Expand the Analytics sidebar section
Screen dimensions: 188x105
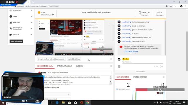[x=31, y=22]
